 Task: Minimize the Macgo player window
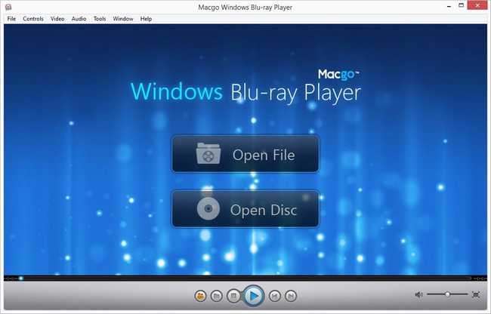449,5
